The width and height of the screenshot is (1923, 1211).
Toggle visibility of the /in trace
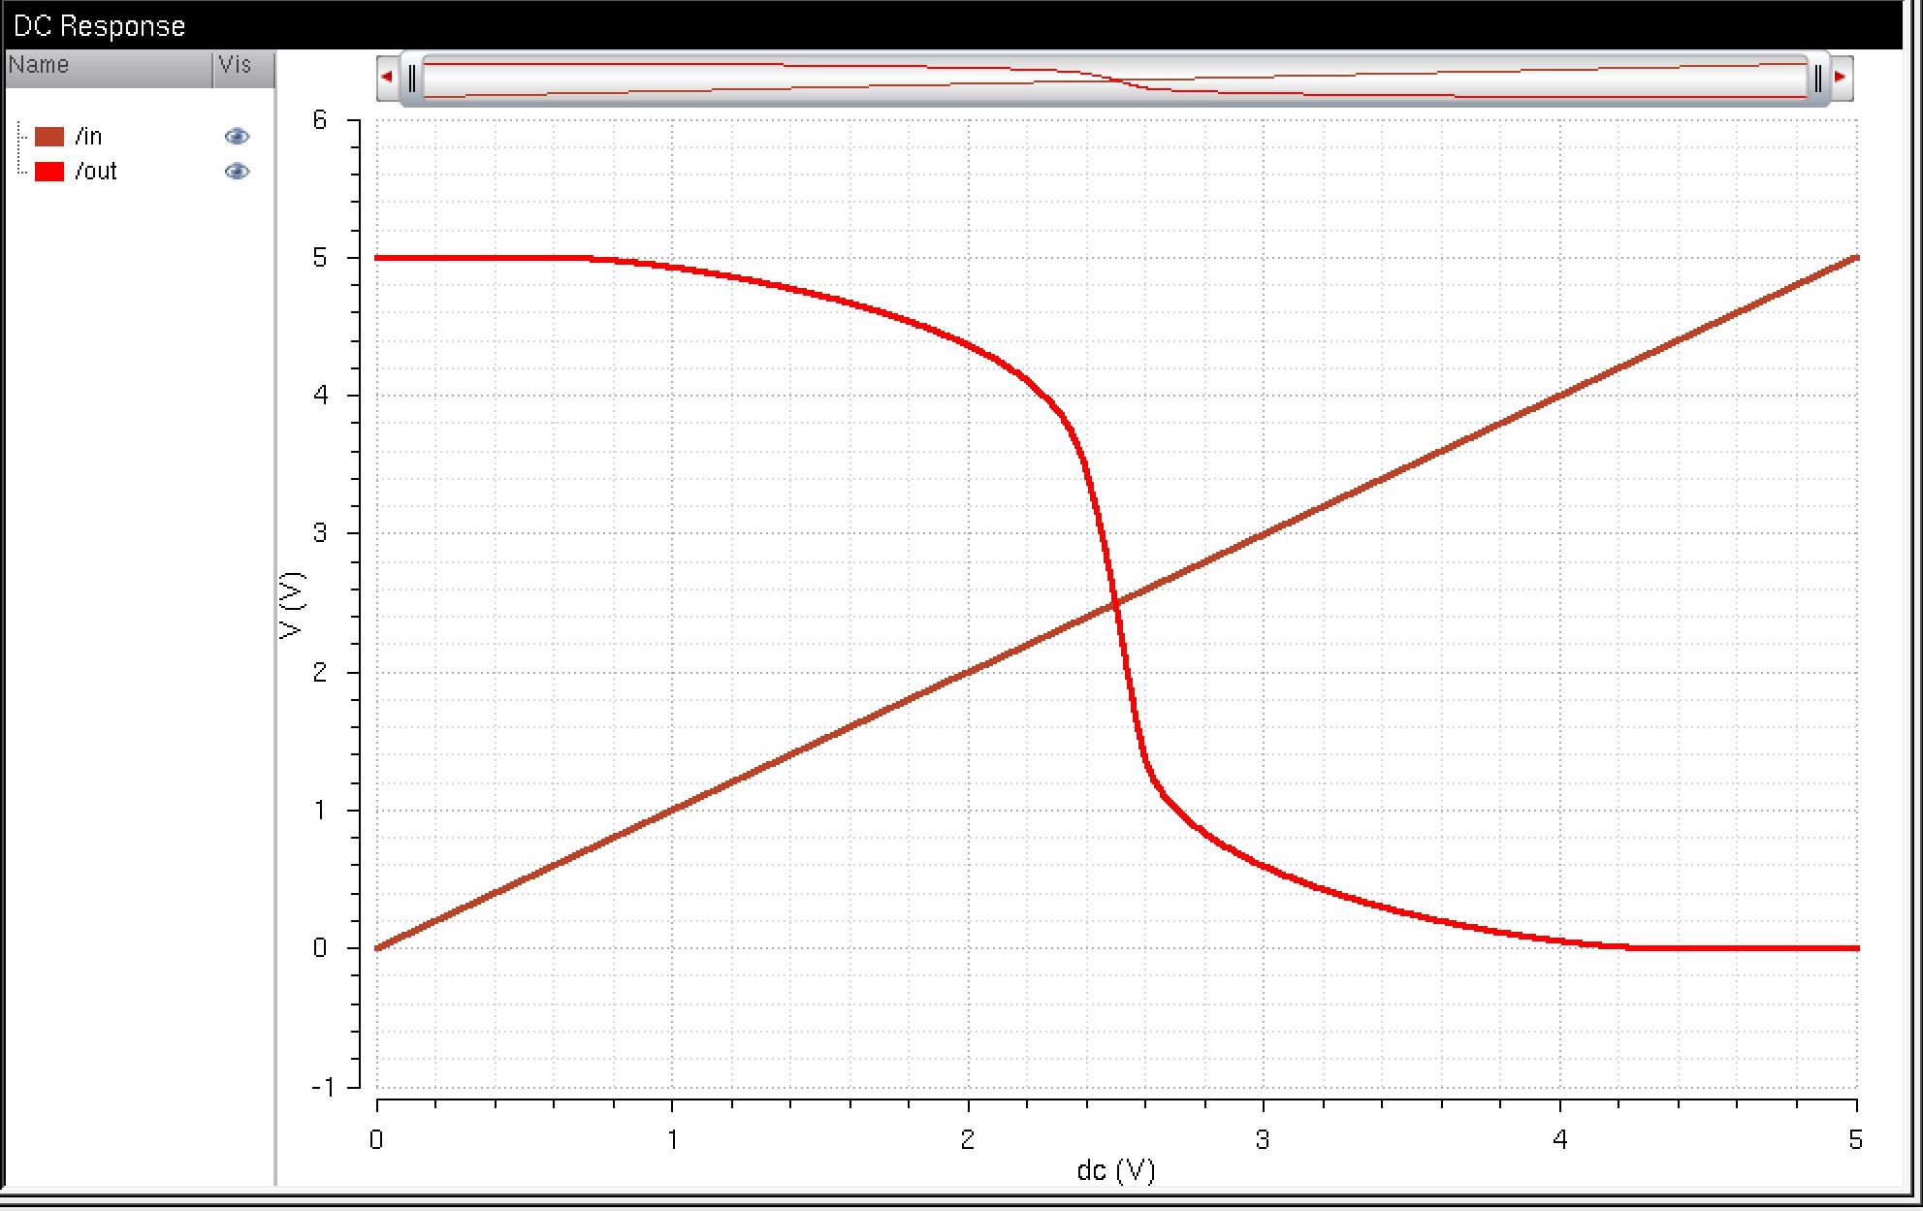coord(237,137)
